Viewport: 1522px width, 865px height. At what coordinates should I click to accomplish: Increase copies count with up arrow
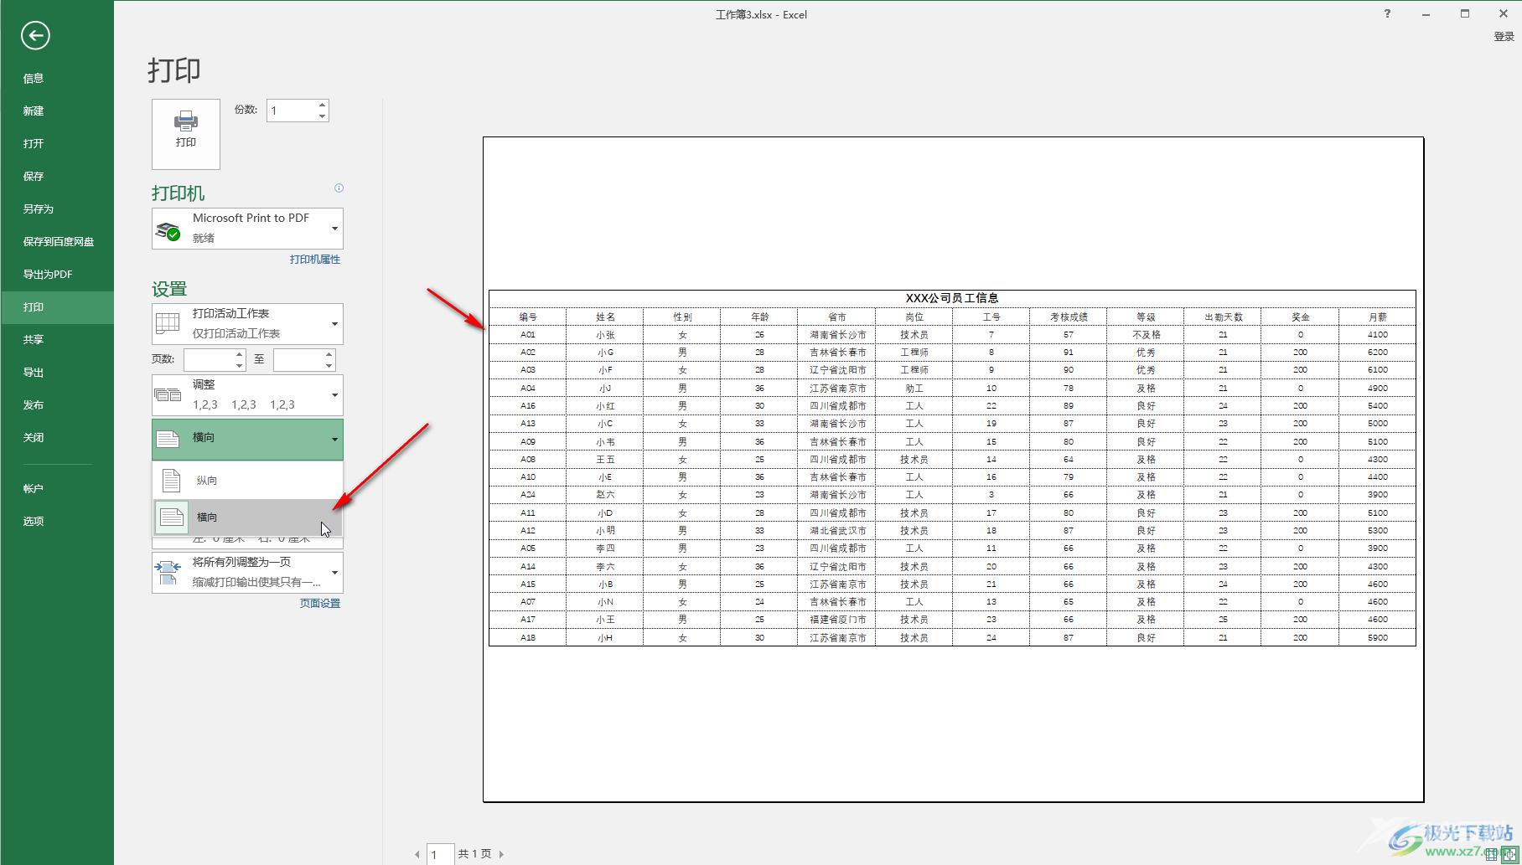pyautogui.click(x=322, y=106)
